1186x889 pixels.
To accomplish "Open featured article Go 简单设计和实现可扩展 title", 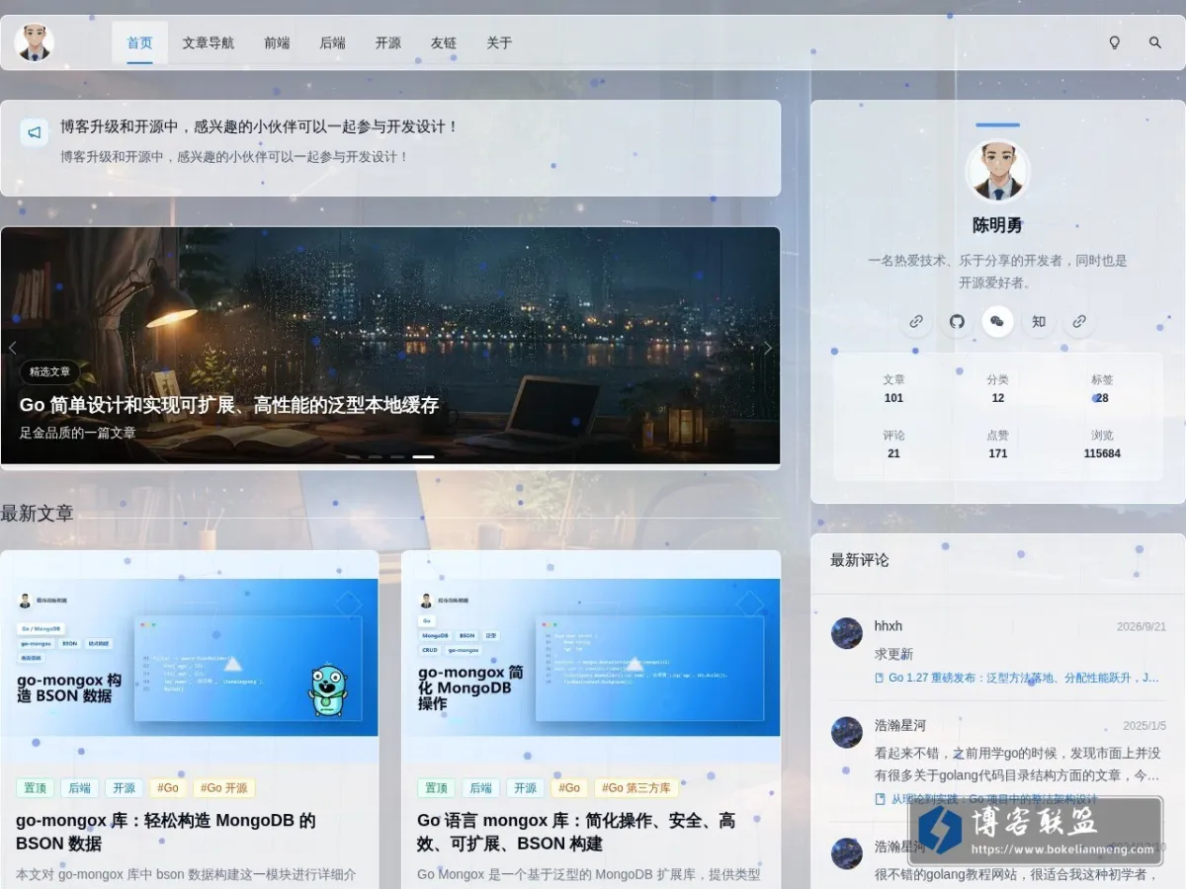I will coord(229,405).
